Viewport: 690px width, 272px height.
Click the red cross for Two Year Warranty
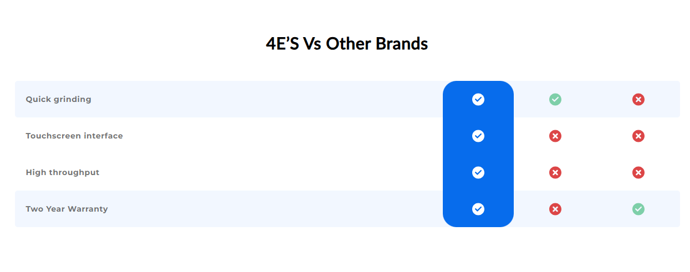555,209
